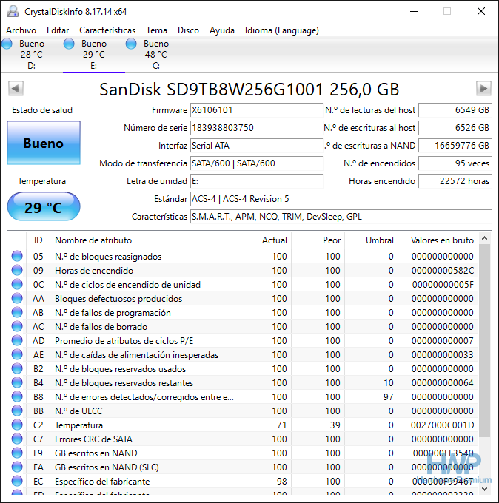499x503 pixels.
Task: Open the Ayuda menu
Action: coord(222,30)
